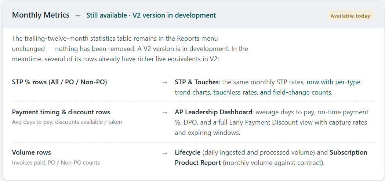
Task: Open the STP & Touches report name
Action: 196,82
